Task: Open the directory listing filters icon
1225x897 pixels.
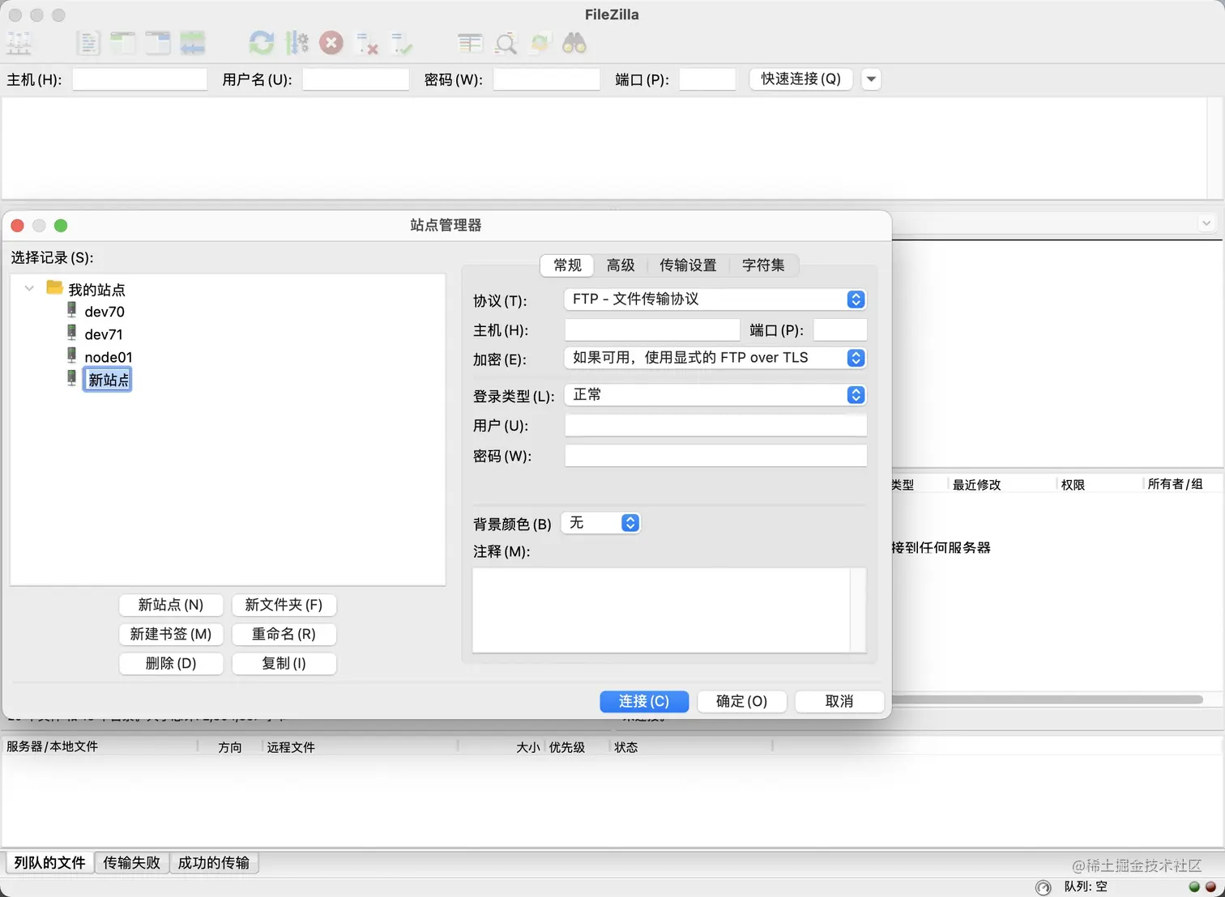Action: (x=470, y=43)
